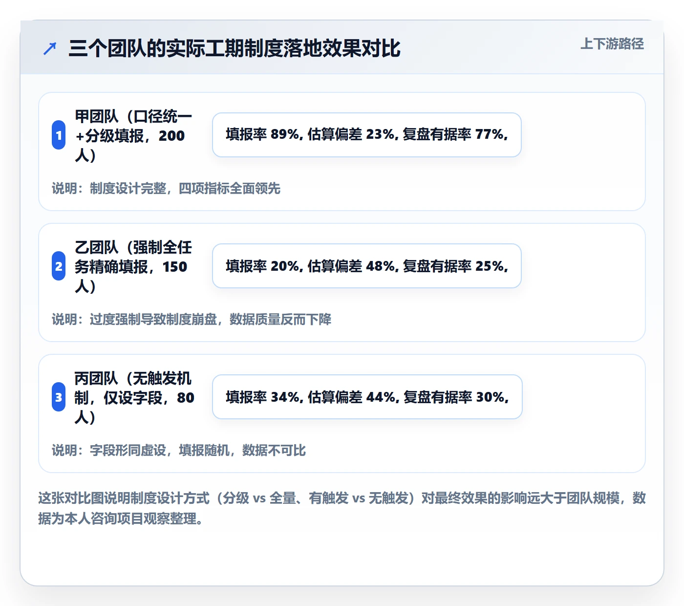Select the number 2 badge for 乙团队
The height and width of the screenshot is (606, 684).
coord(59,266)
